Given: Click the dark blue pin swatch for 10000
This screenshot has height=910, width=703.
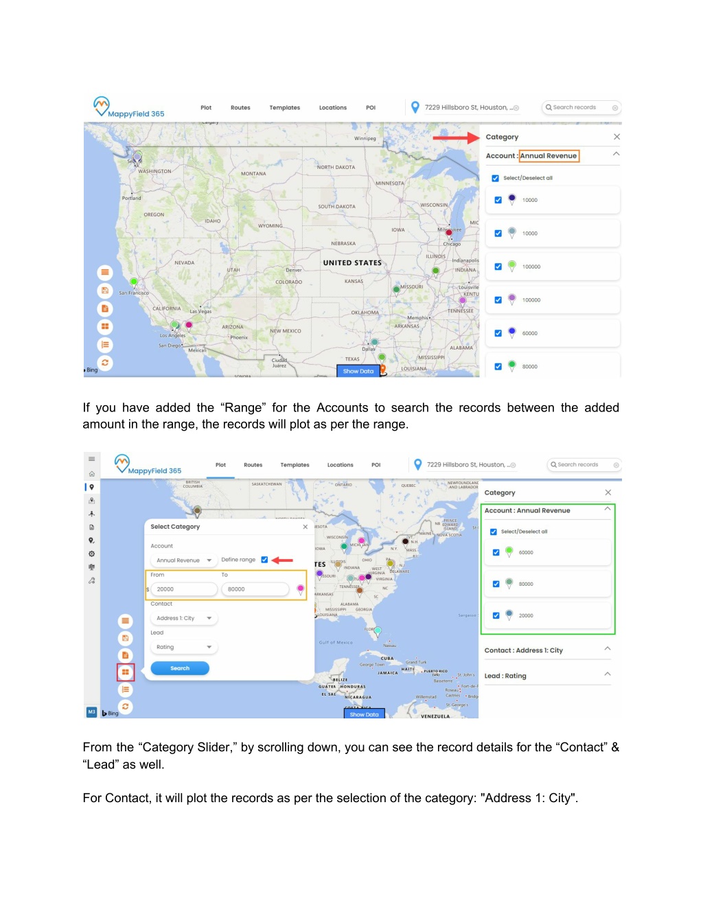Looking at the screenshot, I should click(x=512, y=199).
